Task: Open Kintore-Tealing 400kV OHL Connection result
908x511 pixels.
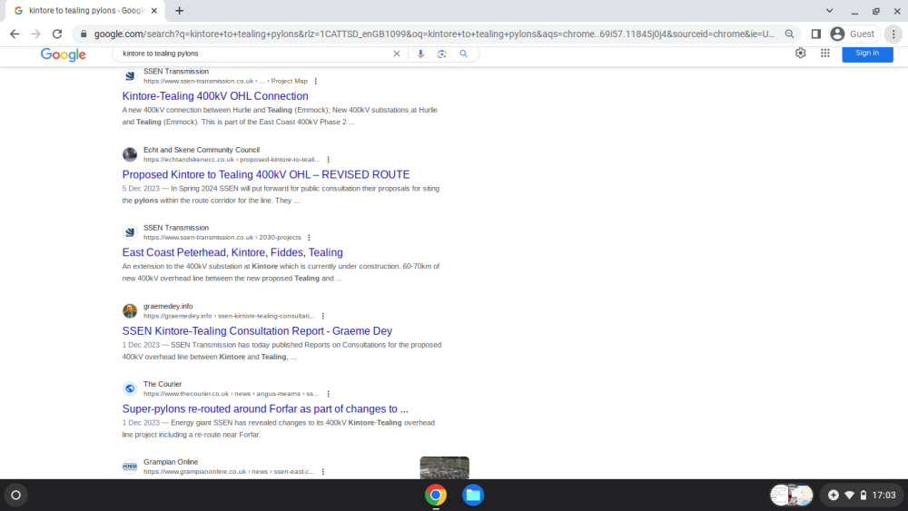Action: 215,96
